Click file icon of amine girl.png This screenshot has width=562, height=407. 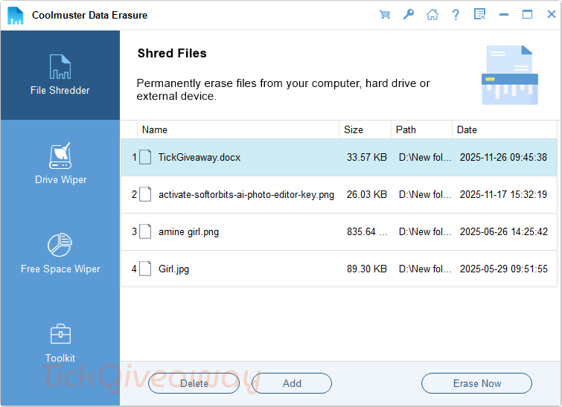(x=145, y=232)
